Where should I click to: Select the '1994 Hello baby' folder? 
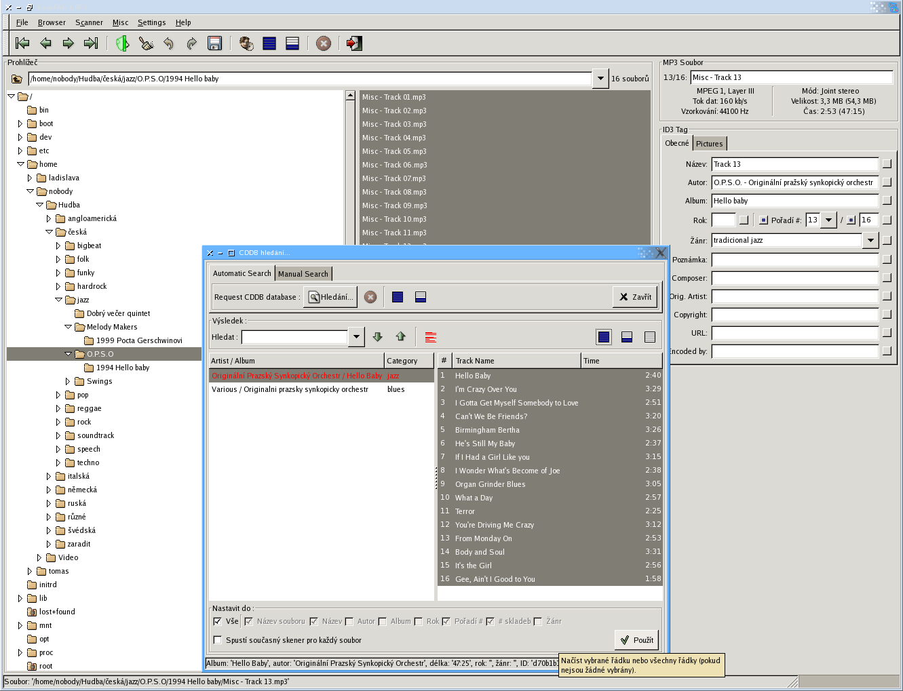coord(123,368)
